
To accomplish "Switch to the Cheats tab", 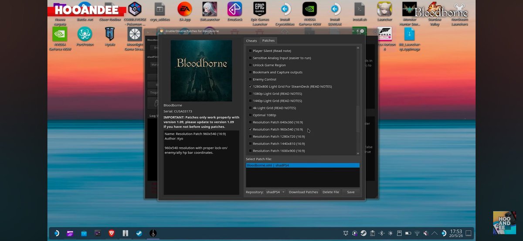I will click(x=251, y=41).
